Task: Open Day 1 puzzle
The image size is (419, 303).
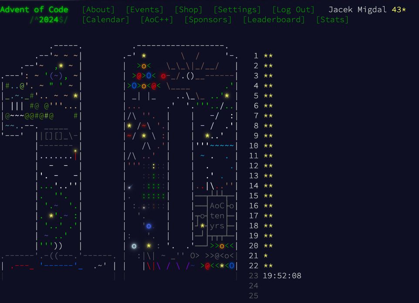Action: pos(263,56)
